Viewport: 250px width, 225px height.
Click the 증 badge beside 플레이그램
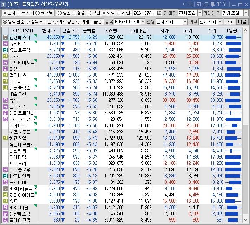5,220
